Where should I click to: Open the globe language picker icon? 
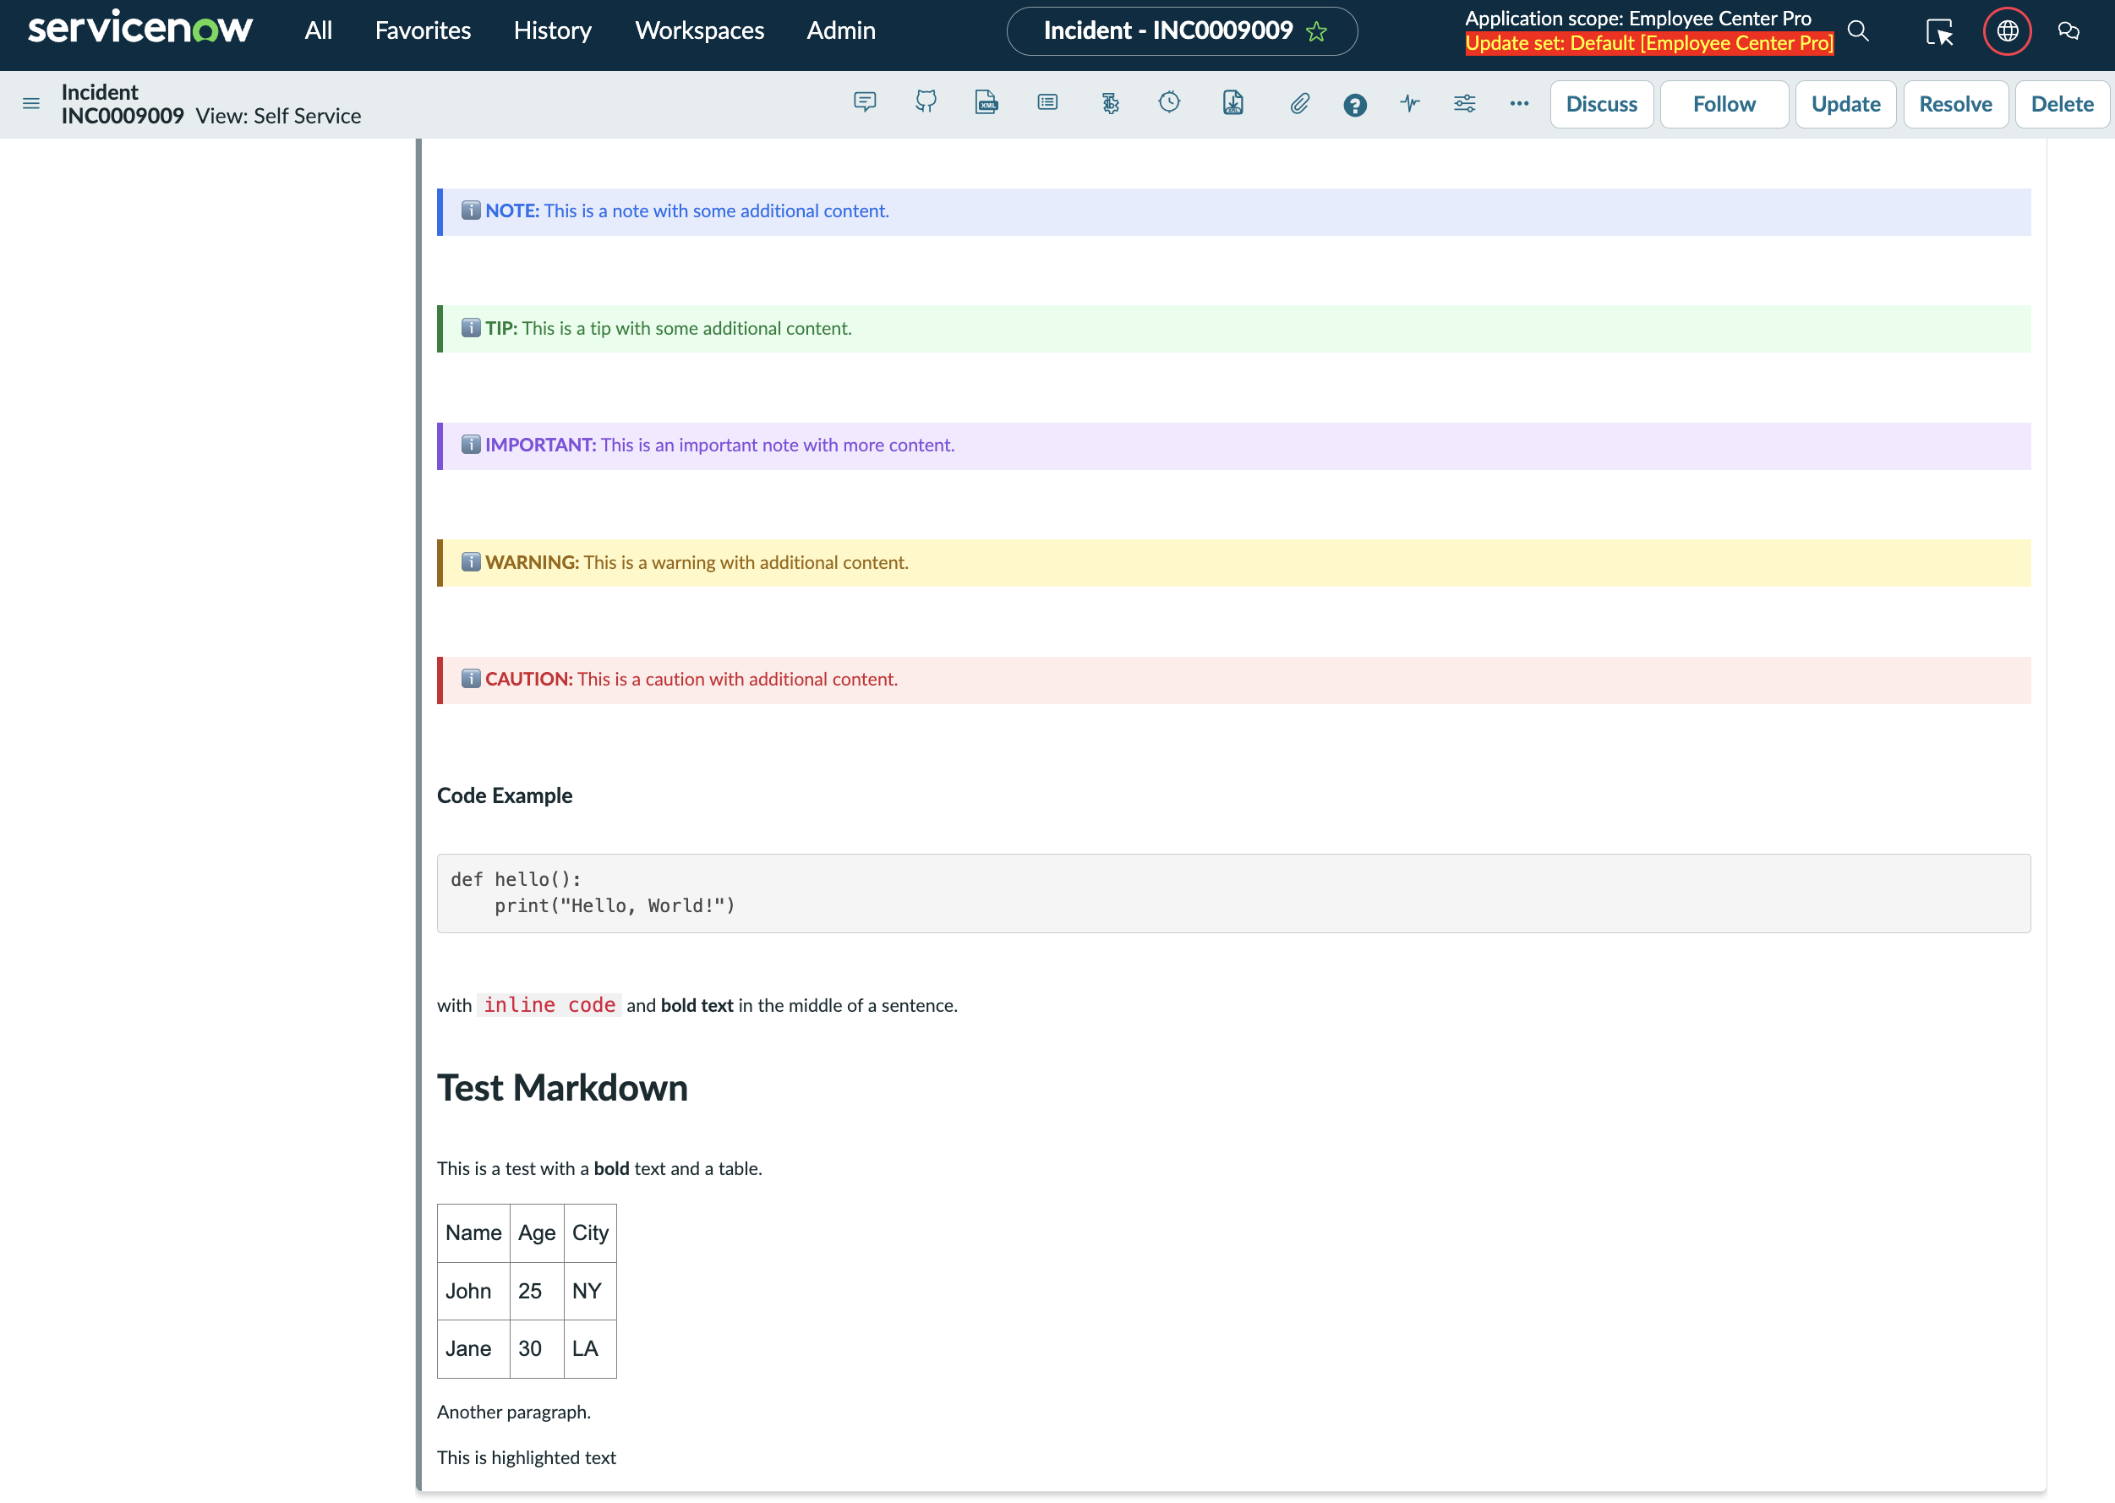(2007, 30)
